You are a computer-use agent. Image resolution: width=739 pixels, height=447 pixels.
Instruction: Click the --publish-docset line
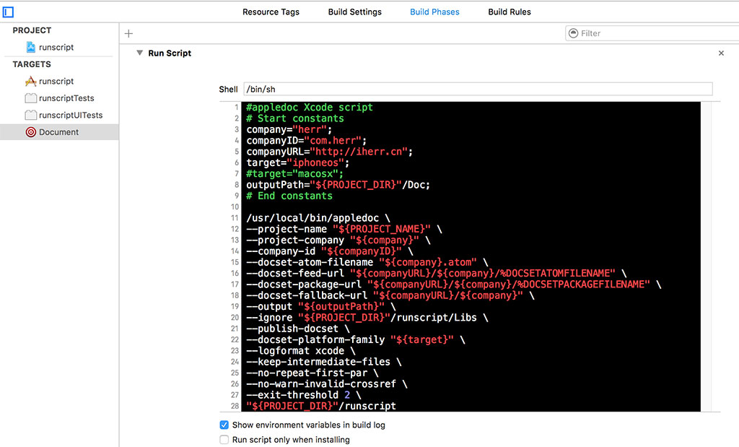(x=298, y=329)
